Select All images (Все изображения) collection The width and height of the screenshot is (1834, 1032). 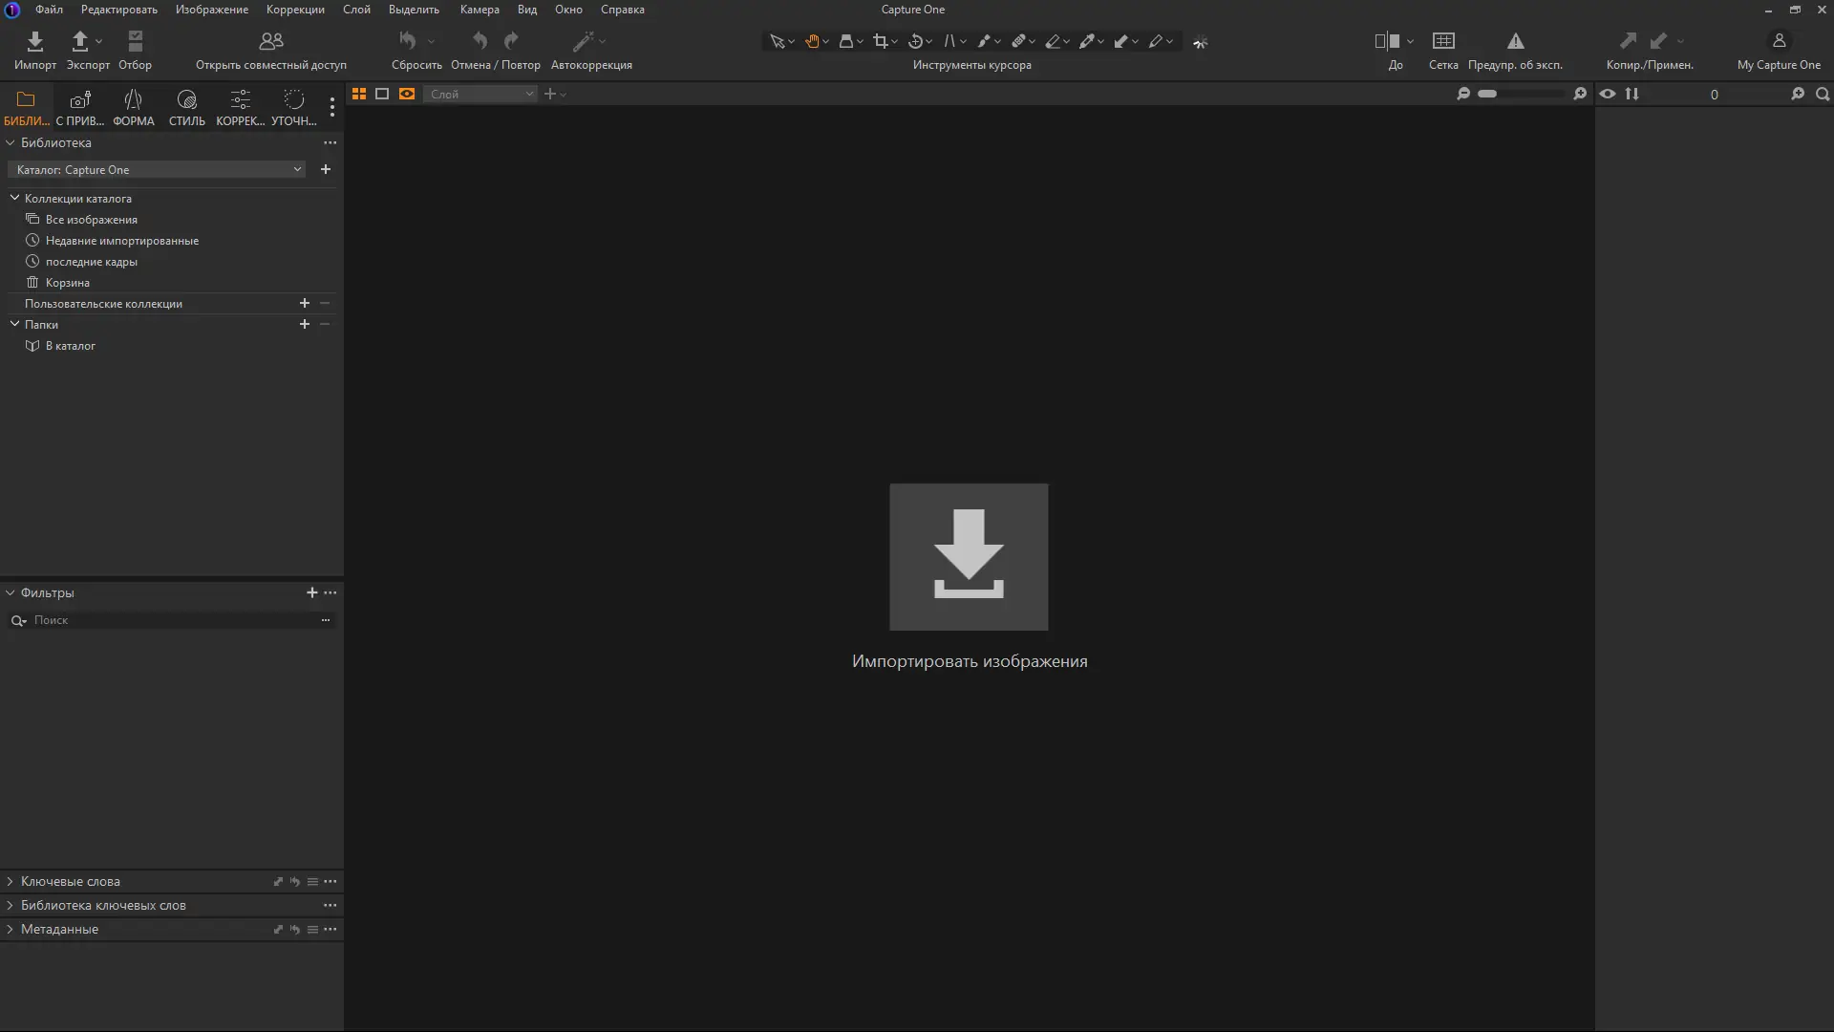(91, 220)
